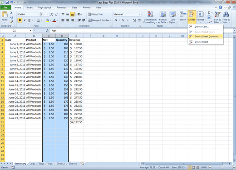
Task: Click the Insert cells icon
Action: [x=183, y=15]
